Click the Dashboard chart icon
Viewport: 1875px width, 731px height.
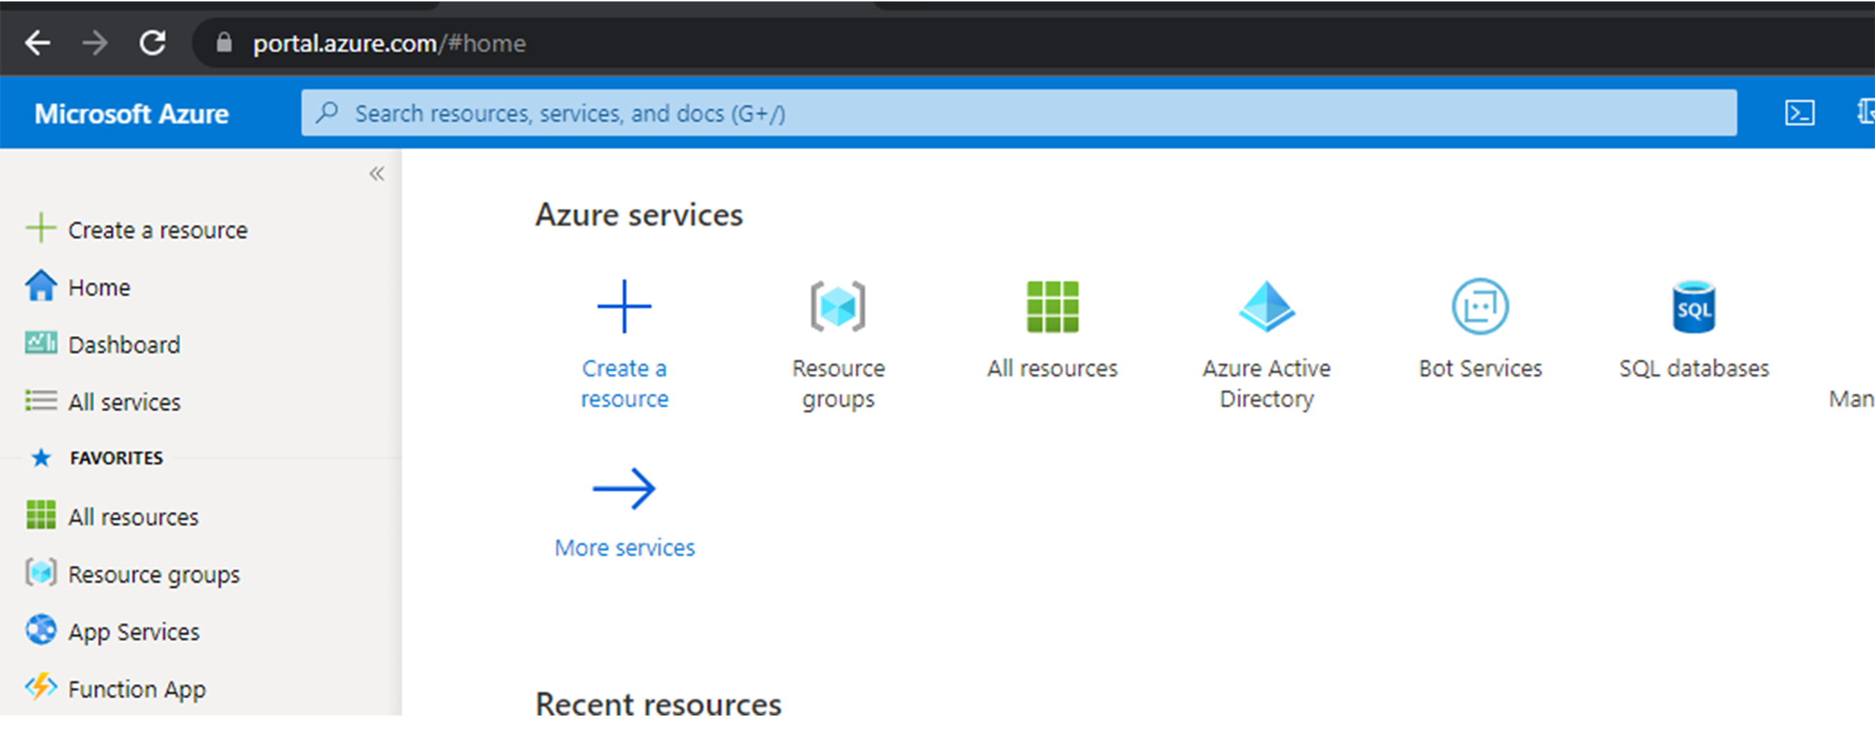click(41, 342)
